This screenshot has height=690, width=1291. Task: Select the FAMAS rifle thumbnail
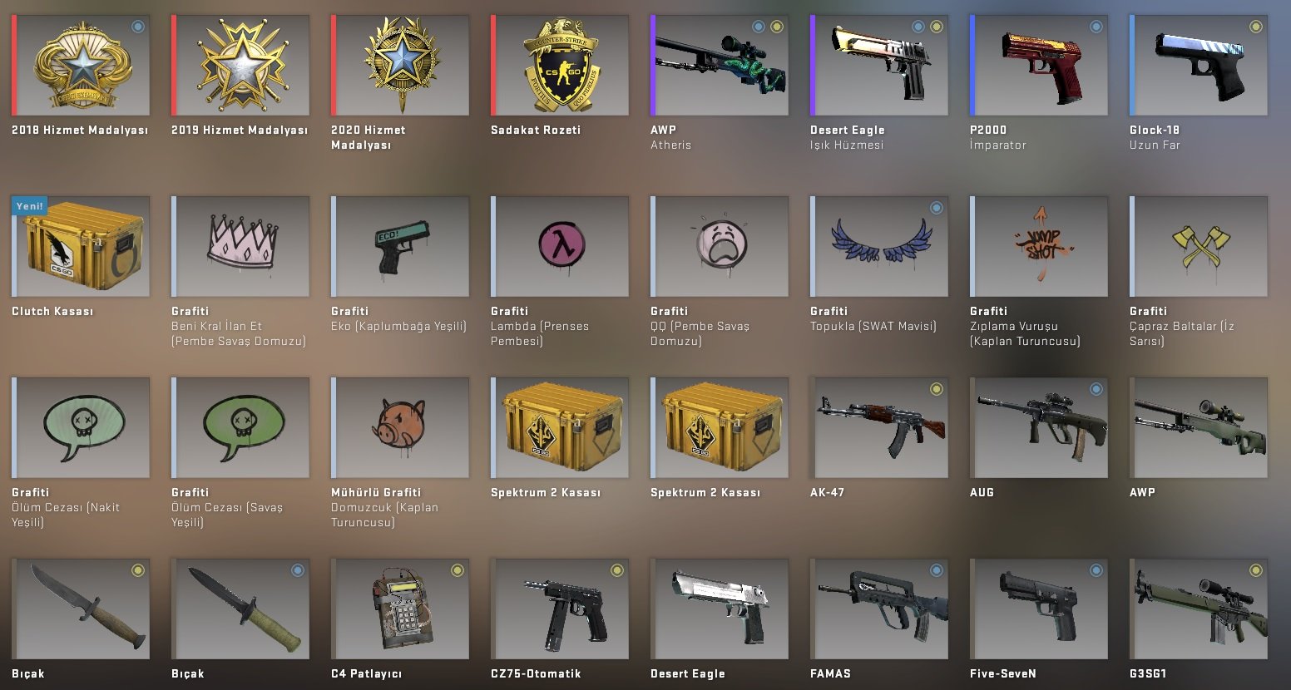tap(879, 609)
